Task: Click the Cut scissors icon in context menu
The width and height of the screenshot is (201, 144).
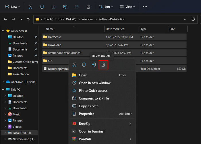Action: coord(74,65)
